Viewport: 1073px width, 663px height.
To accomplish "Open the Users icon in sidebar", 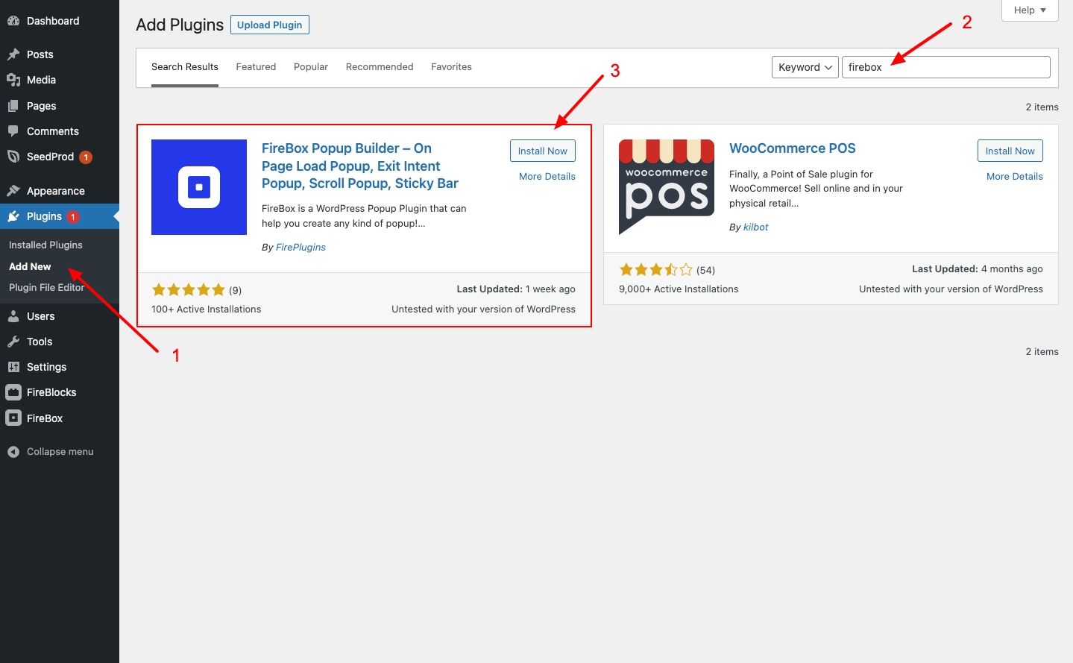I will [15, 316].
